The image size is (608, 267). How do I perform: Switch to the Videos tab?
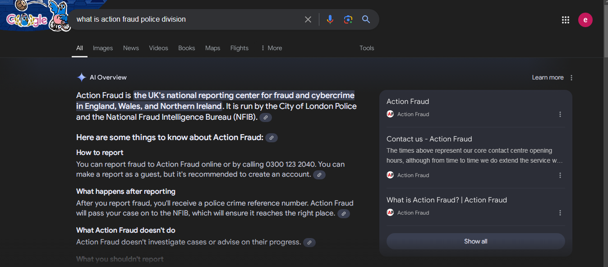click(x=158, y=48)
